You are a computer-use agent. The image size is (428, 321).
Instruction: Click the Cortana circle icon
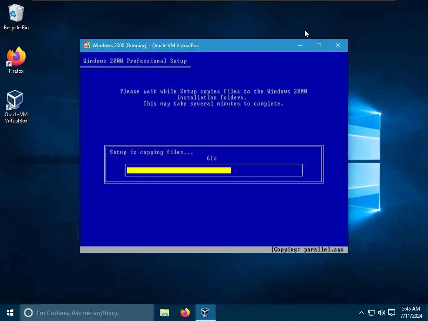tap(28, 313)
